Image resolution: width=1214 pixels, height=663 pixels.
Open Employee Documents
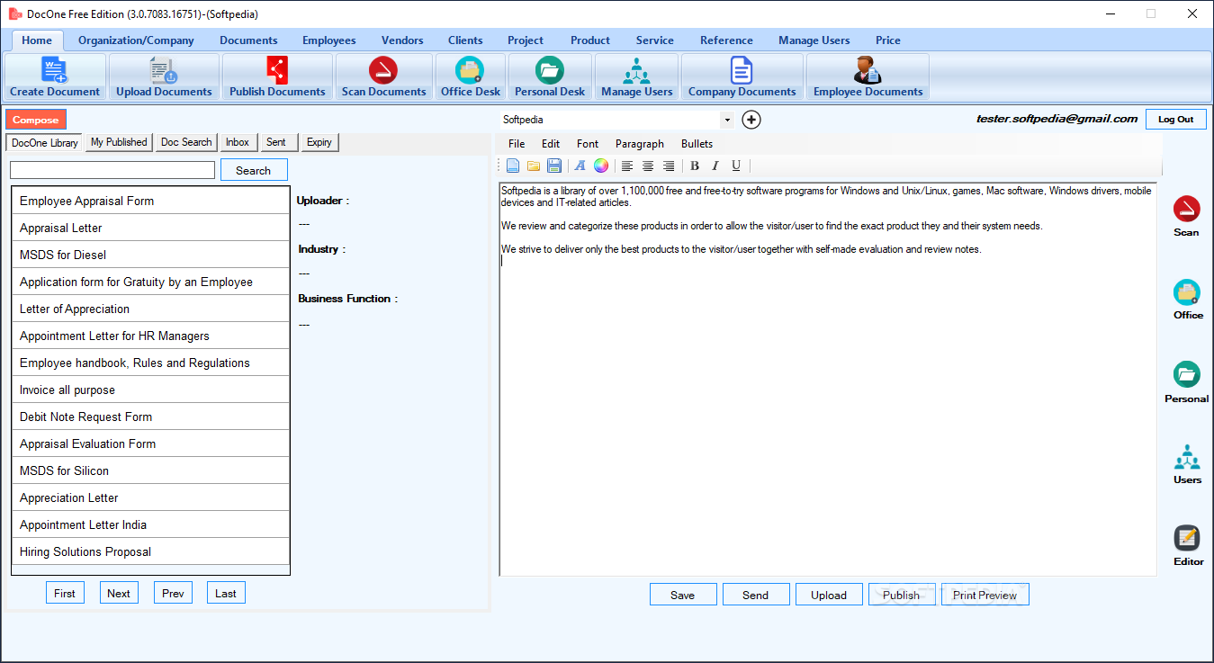coord(868,76)
